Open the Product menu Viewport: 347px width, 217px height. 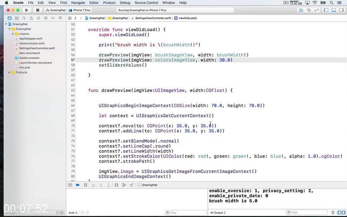pos(109,3)
